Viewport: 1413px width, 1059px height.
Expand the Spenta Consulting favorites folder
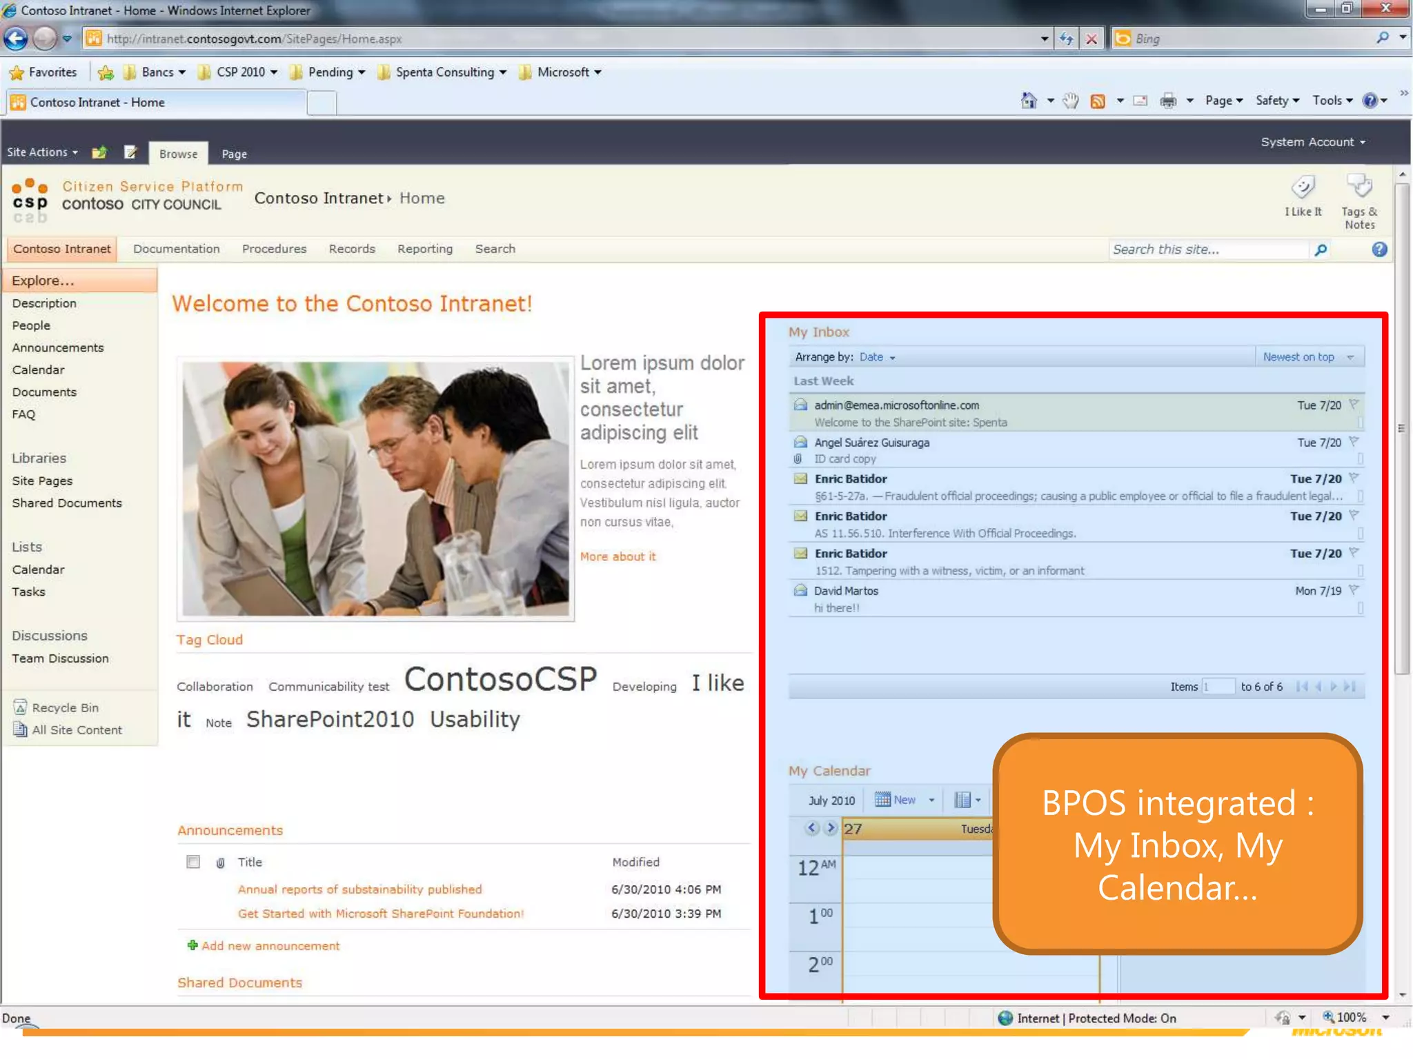pyautogui.click(x=442, y=72)
